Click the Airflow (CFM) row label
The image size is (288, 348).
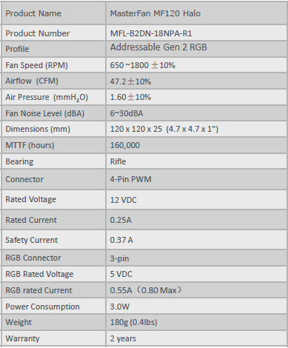pyautogui.click(x=32, y=81)
